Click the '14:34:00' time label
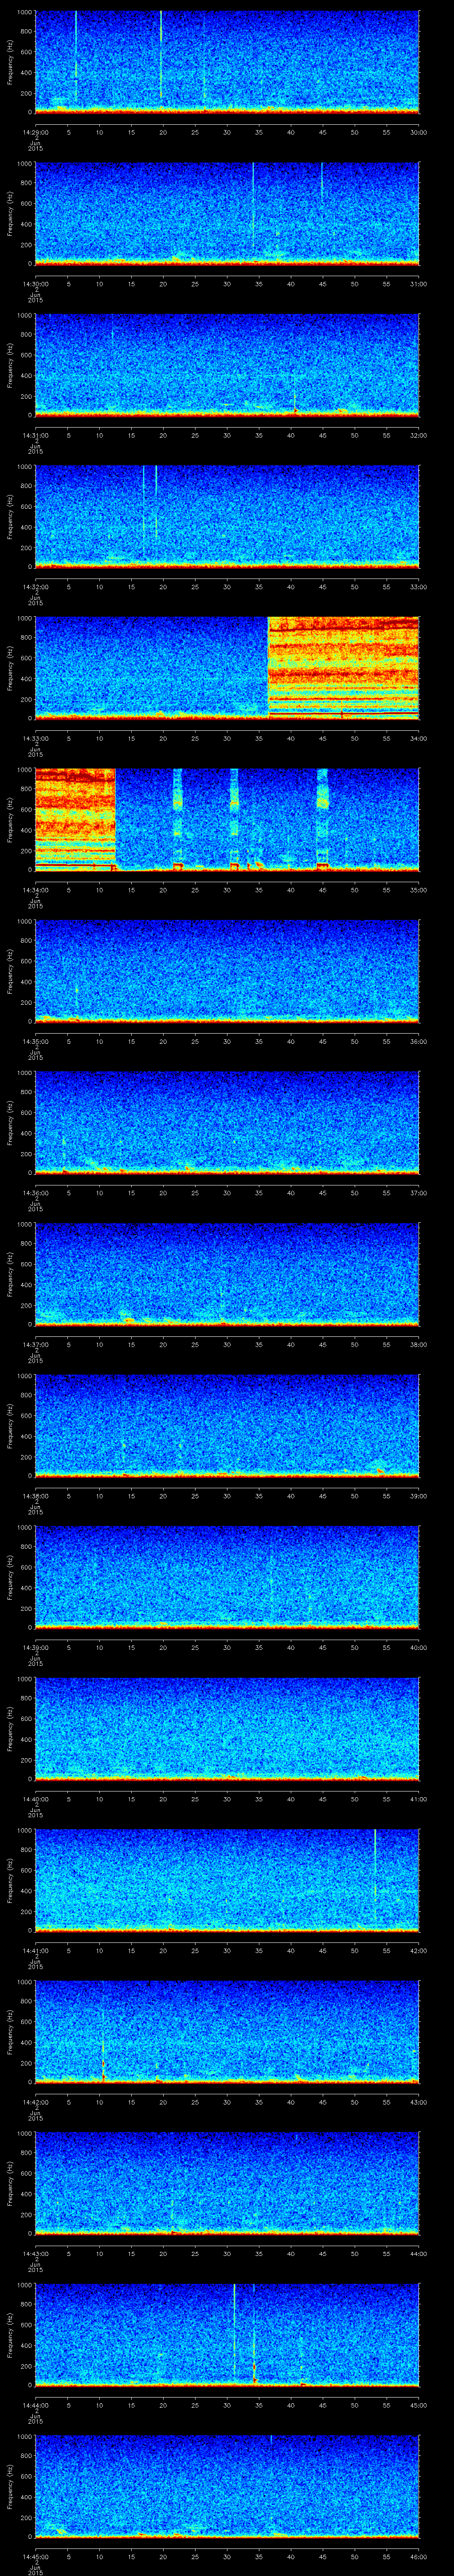The width and height of the screenshot is (454, 2576). (35, 890)
